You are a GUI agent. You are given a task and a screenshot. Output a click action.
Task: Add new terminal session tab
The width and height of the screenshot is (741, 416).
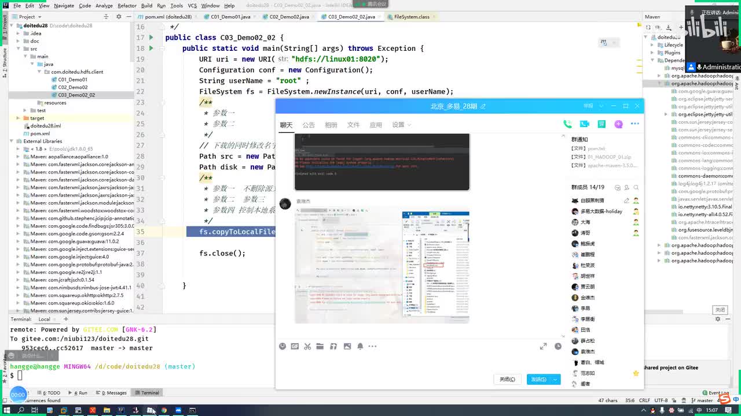click(x=66, y=319)
